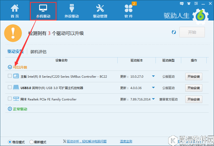214x146 pixels.
Task: Collapse the 可以升级 section
Action: click(10, 67)
